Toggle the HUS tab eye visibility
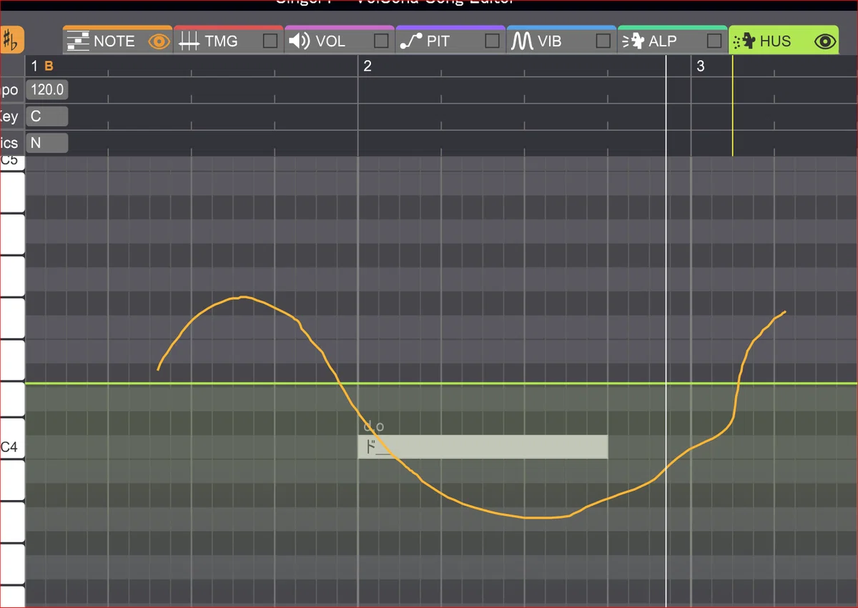Viewport: 858px width, 608px height. (825, 41)
